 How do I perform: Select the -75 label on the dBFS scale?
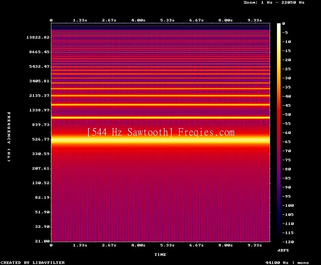pyautogui.click(x=287, y=160)
